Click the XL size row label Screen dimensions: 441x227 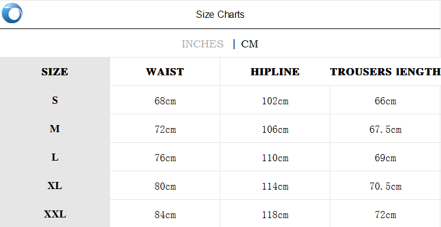[55, 186]
